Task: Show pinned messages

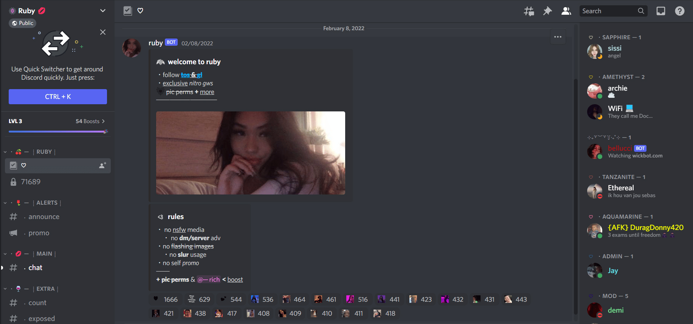Action: click(547, 11)
